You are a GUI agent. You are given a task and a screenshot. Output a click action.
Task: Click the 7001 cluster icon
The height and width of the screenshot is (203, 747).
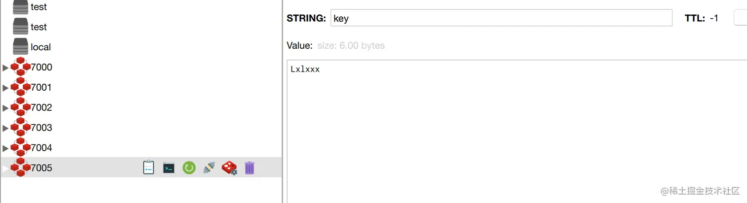coord(20,88)
